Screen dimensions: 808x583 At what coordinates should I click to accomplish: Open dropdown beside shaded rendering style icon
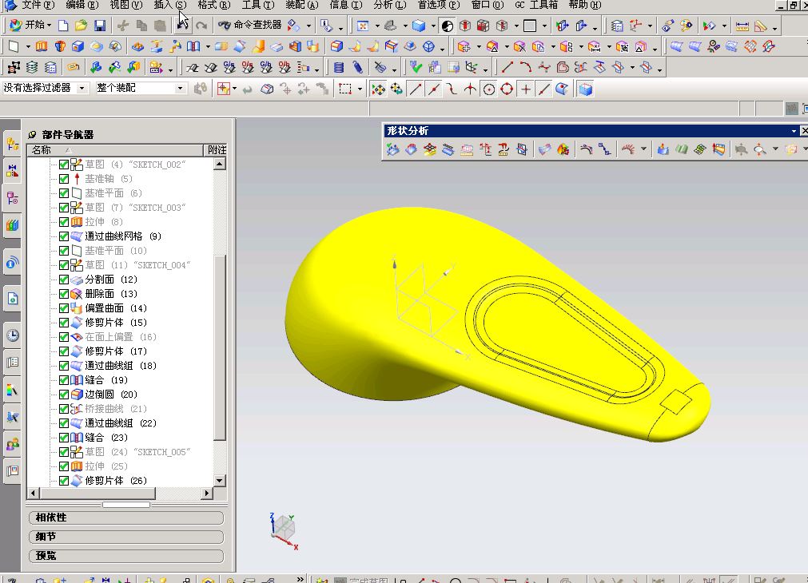pos(433,26)
